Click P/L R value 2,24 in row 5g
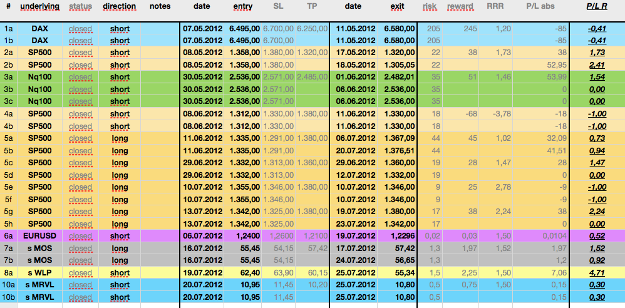The height and width of the screenshot is (308, 625). point(597,212)
